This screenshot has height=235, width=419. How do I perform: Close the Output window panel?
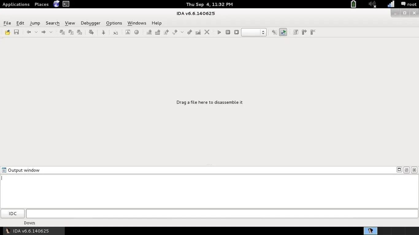point(414,170)
